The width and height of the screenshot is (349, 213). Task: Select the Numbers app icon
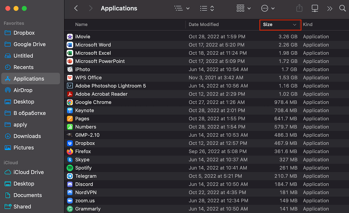pyautogui.click(x=70, y=127)
